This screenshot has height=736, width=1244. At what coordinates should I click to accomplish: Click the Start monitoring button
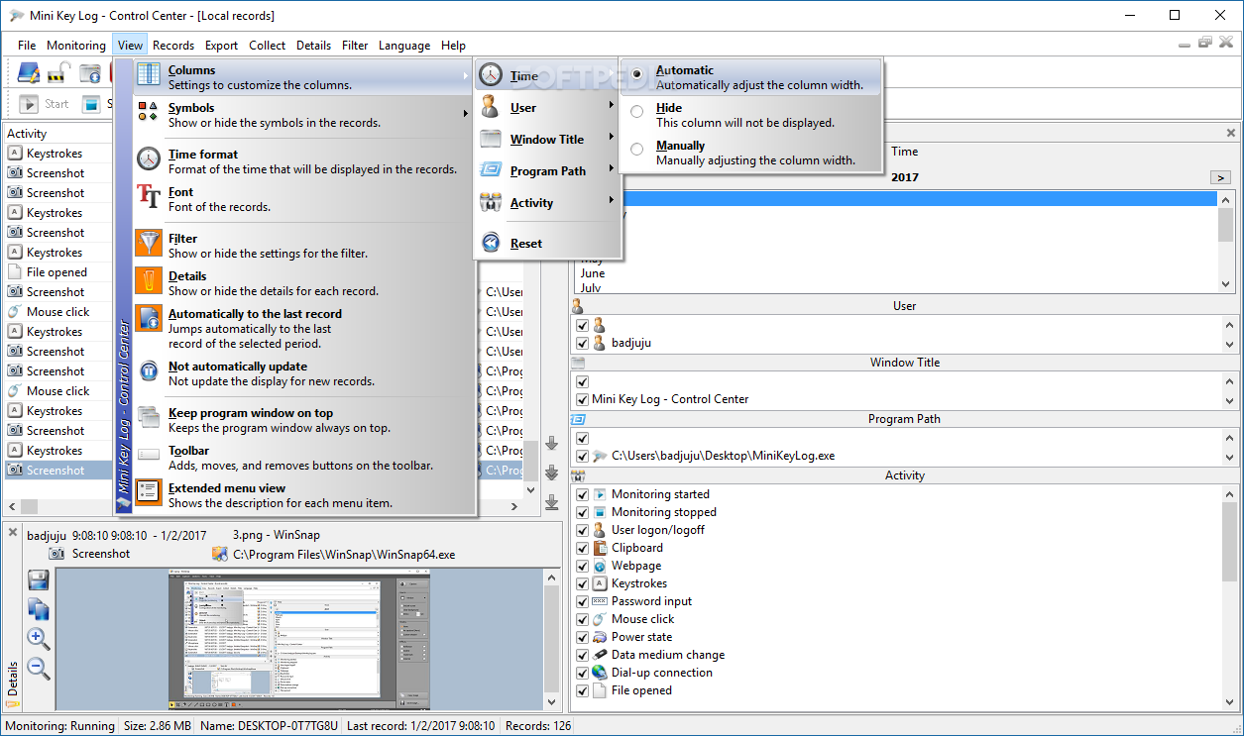(x=44, y=103)
